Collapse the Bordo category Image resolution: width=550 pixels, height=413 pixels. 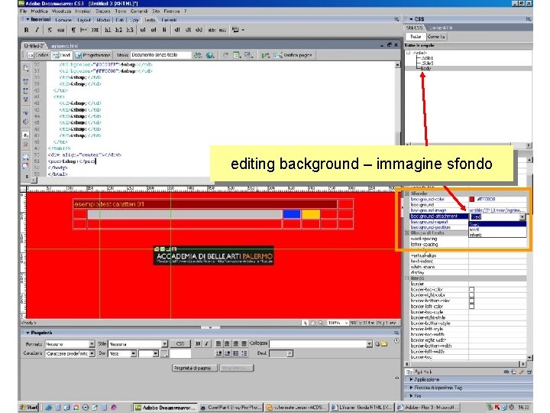tap(407, 278)
